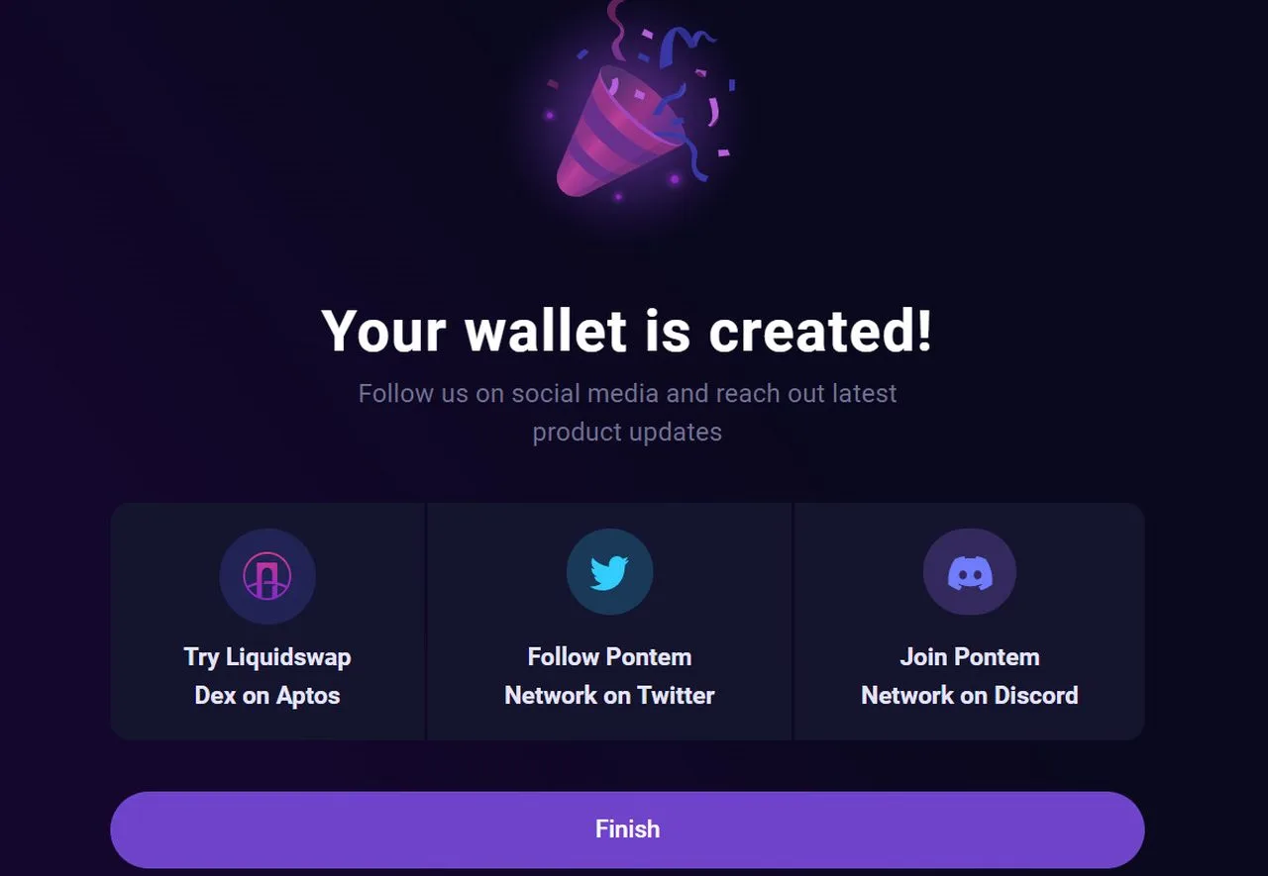Click the "Try Liquidswap" text line

pos(267,657)
